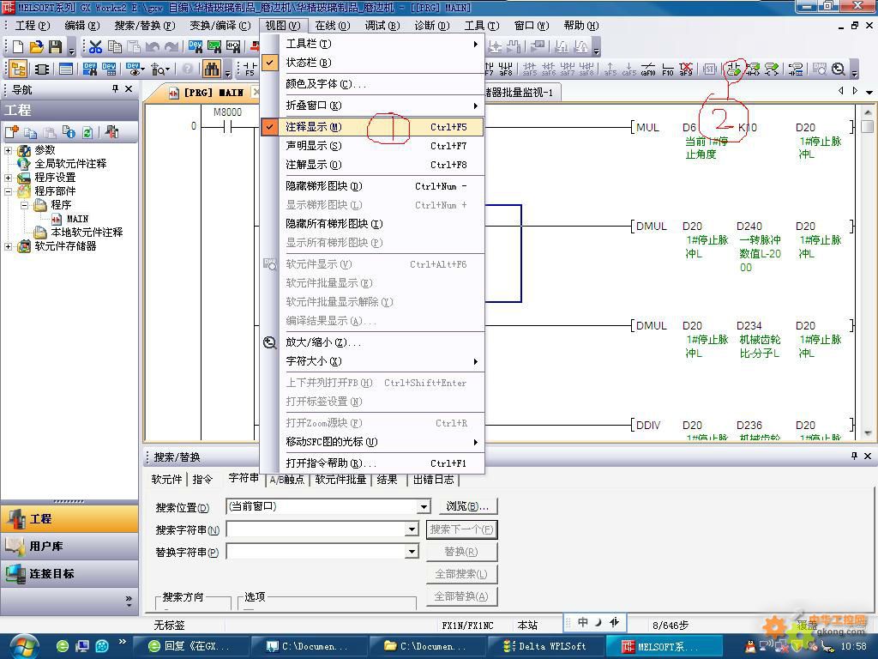This screenshot has height=659, width=878.
Task: Click the zoom magnifier icon in ladder toolbar
Action: pyautogui.click(x=839, y=70)
